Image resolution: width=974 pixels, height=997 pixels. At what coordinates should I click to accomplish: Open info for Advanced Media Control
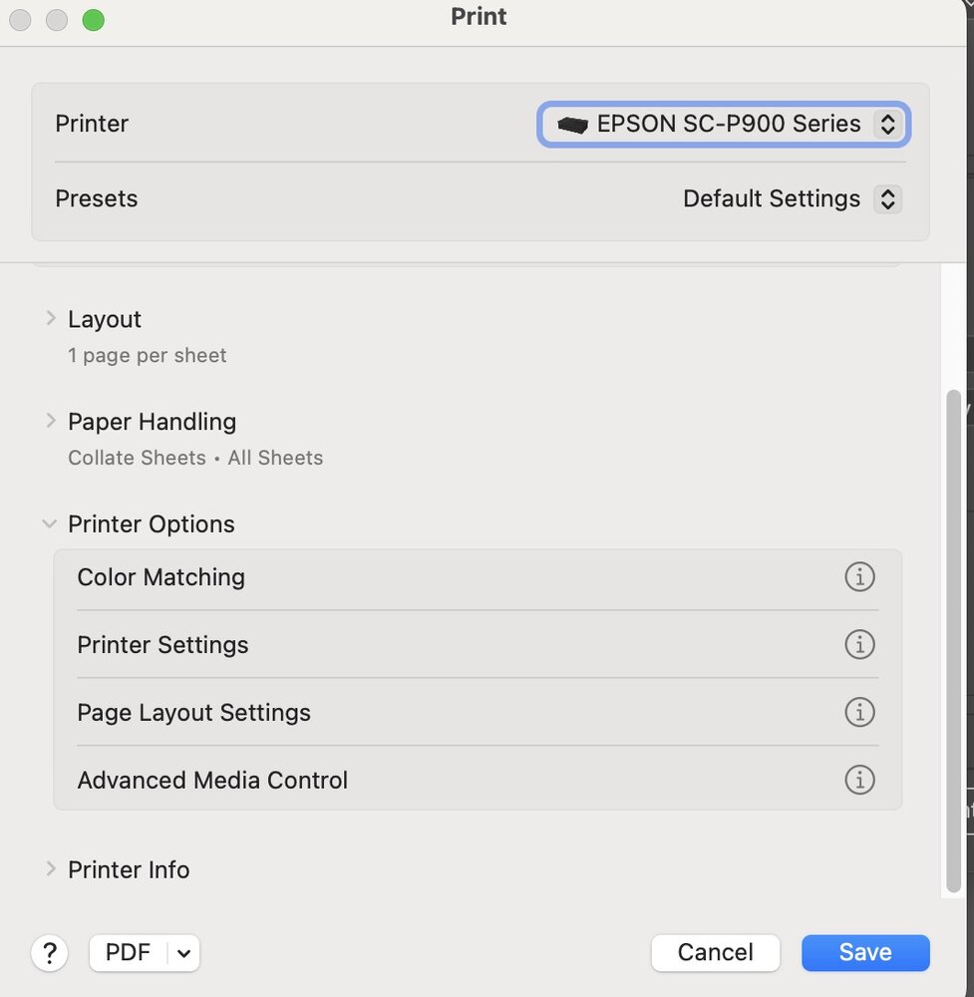(x=859, y=780)
